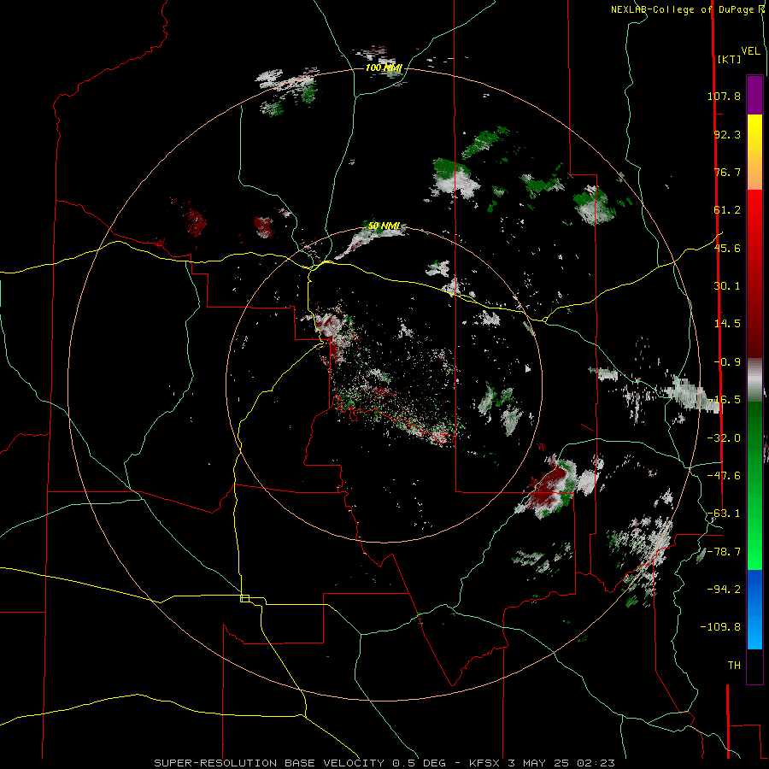
Task: Pick the gray band of the velocity color bar
Action: pos(754,379)
